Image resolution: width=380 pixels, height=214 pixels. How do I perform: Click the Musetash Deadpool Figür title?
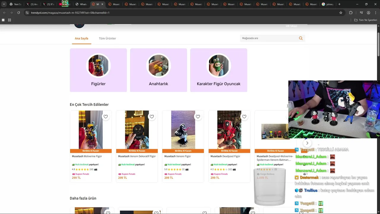225,156
